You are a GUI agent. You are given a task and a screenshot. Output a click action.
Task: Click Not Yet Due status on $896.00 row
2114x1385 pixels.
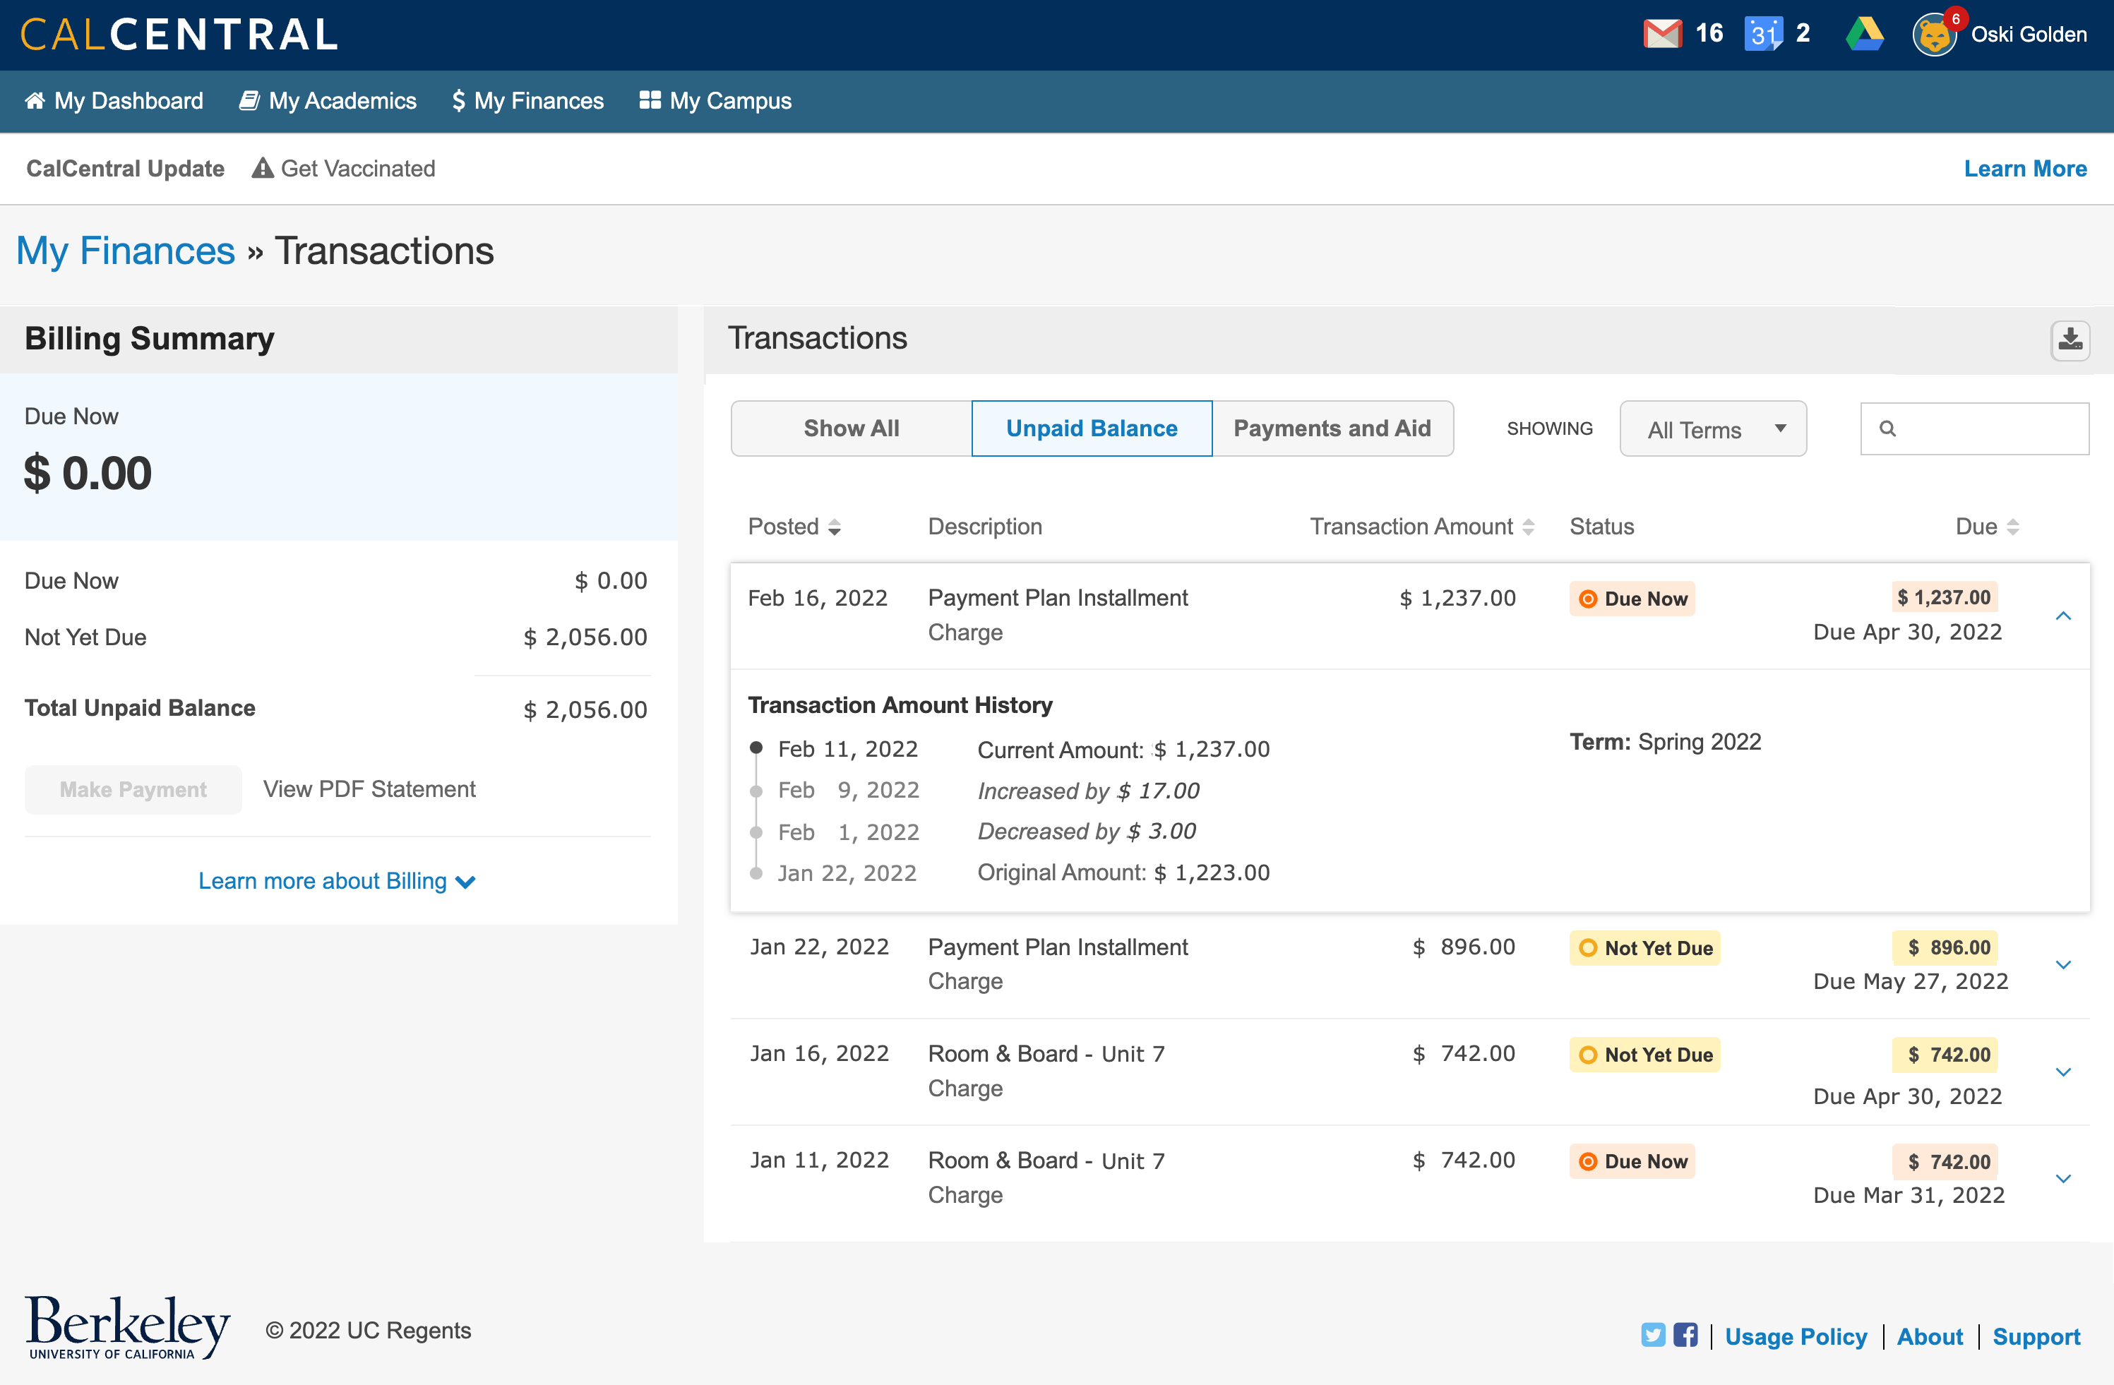click(x=1644, y=948)
